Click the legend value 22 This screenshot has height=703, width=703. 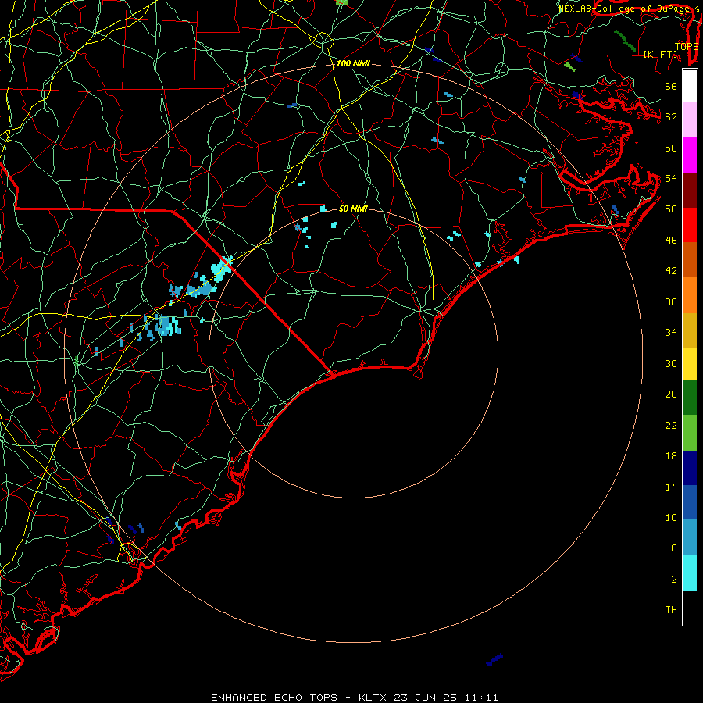pyautogui.click(x=671, y=425)
